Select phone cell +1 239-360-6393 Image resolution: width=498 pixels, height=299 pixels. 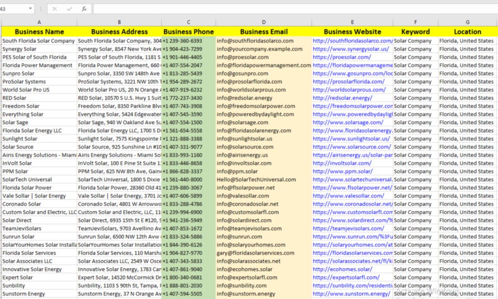tap(188, 41)
